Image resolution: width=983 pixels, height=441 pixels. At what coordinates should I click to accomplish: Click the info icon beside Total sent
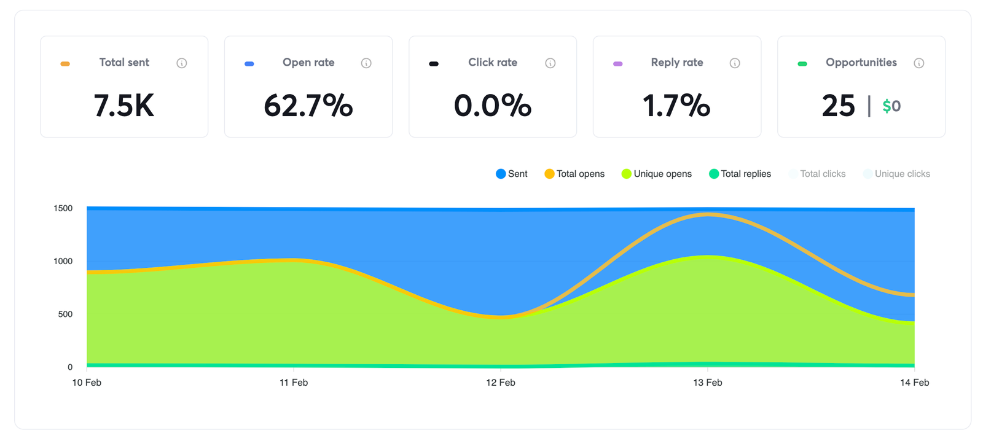pos(182,63)
